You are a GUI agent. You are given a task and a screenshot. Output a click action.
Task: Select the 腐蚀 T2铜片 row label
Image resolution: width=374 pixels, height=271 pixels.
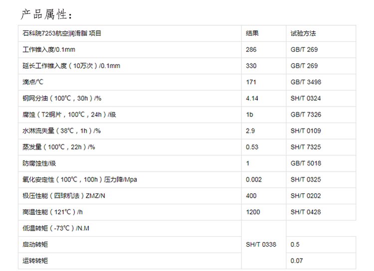[69, 115]
